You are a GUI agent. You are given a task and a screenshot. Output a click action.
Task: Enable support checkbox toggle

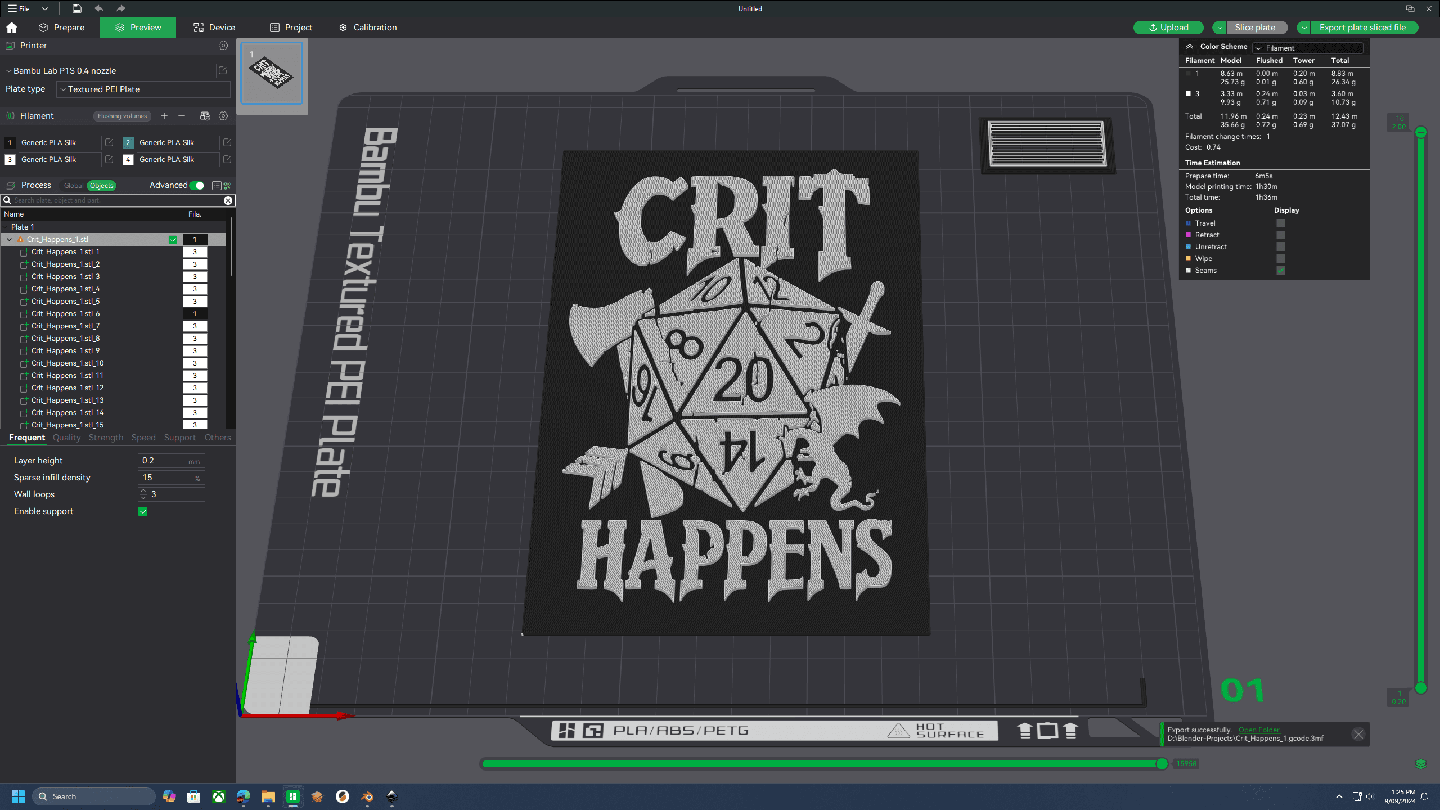(x=143, y=511)
